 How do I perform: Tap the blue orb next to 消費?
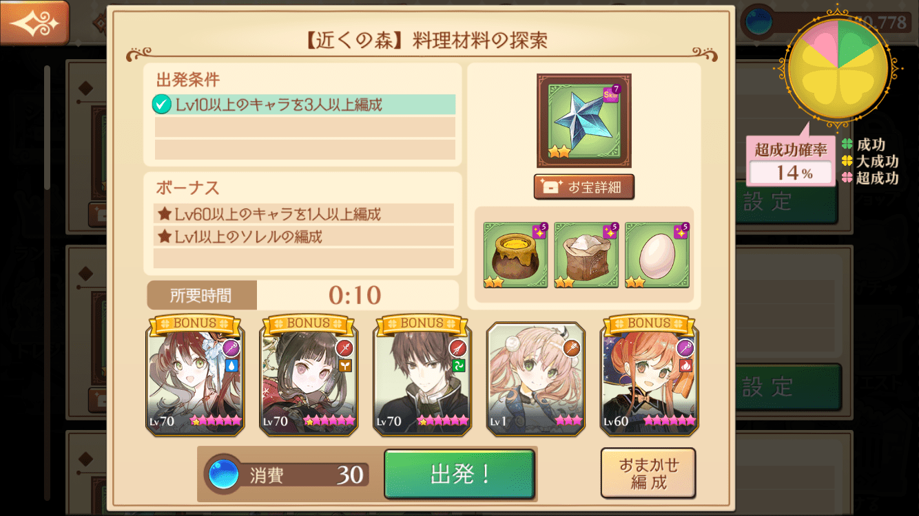pos(224,475)
